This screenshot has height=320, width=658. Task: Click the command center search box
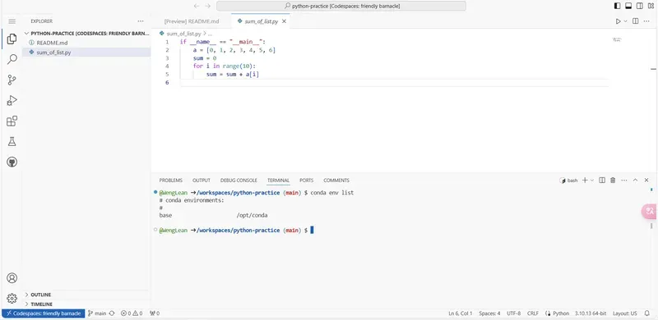[x=341, y=6]
